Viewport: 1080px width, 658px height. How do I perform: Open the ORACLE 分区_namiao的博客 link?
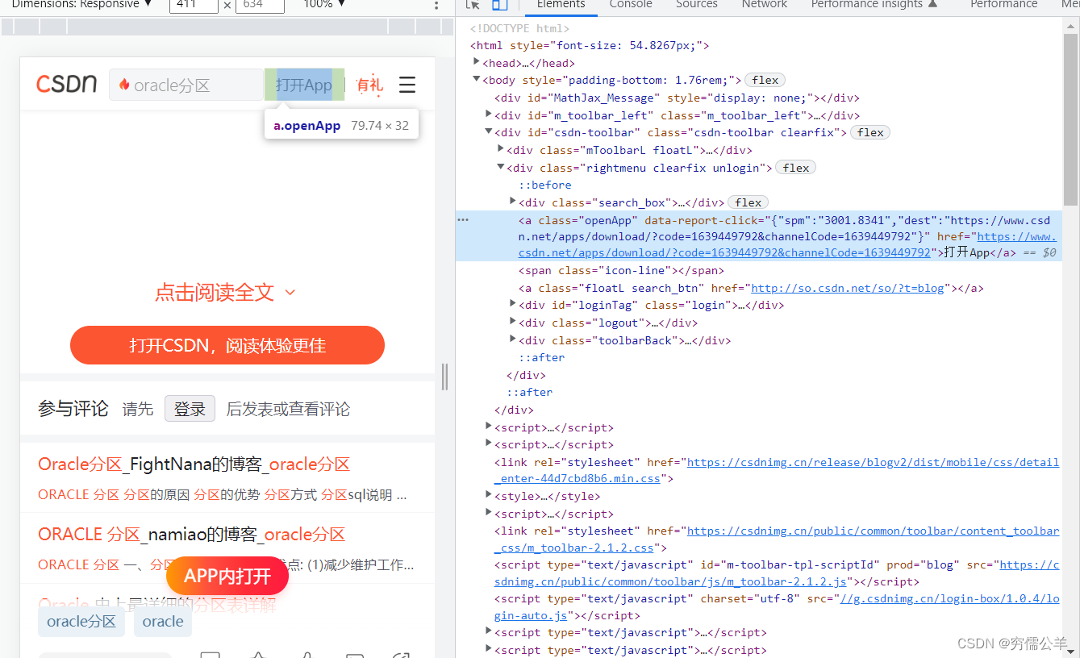coord(192,535)
